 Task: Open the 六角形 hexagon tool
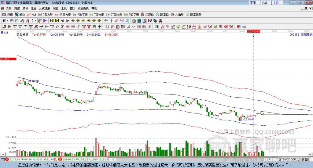point(177,15)
